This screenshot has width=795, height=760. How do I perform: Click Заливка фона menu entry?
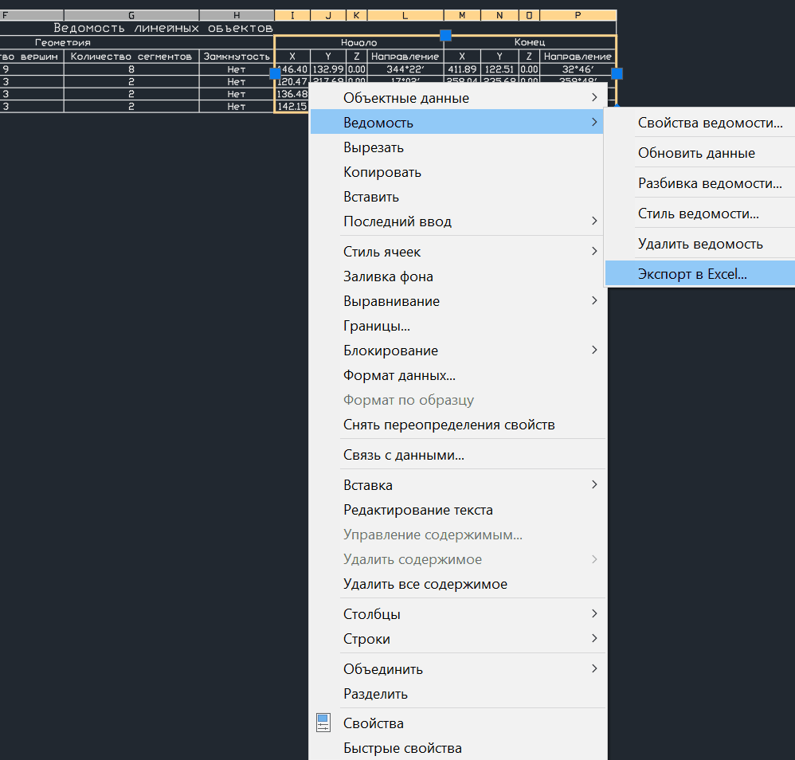coord(388,276)
